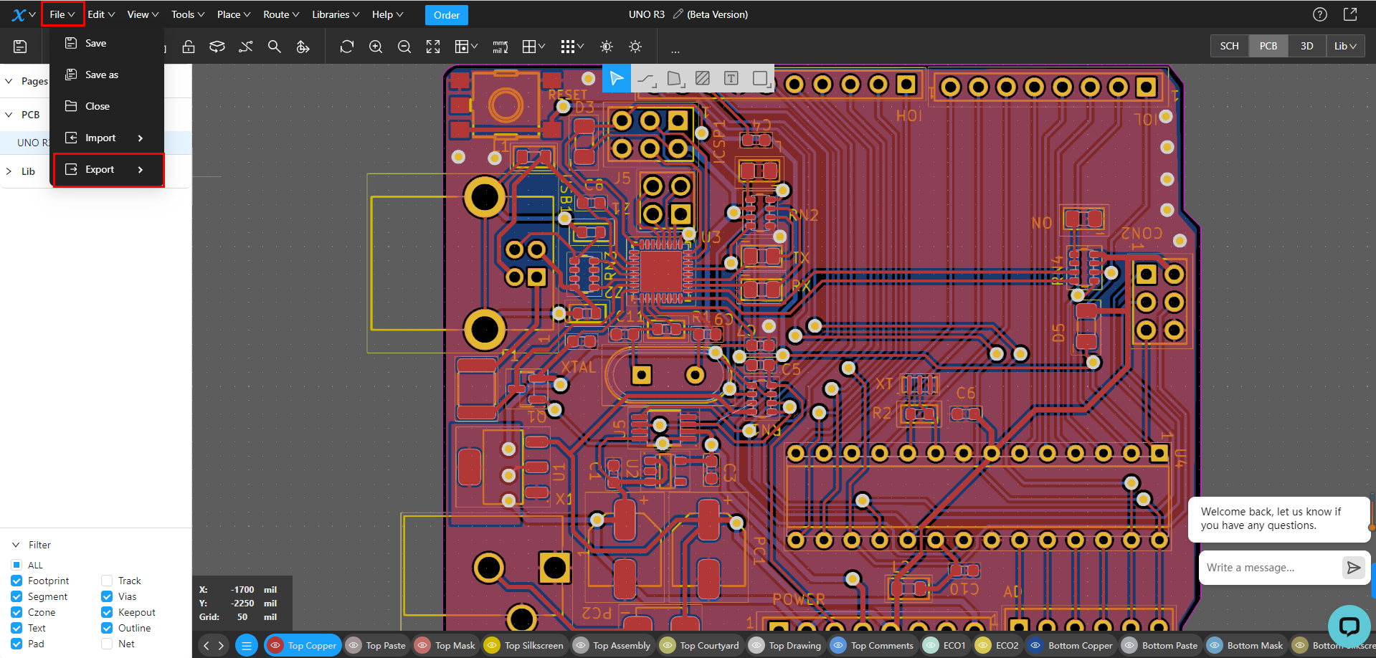Send the chat message with arrow icon
Image resolution: width=1376 pixels, height=658 pixels.
pyautogui.click(x=1353, y=568)
